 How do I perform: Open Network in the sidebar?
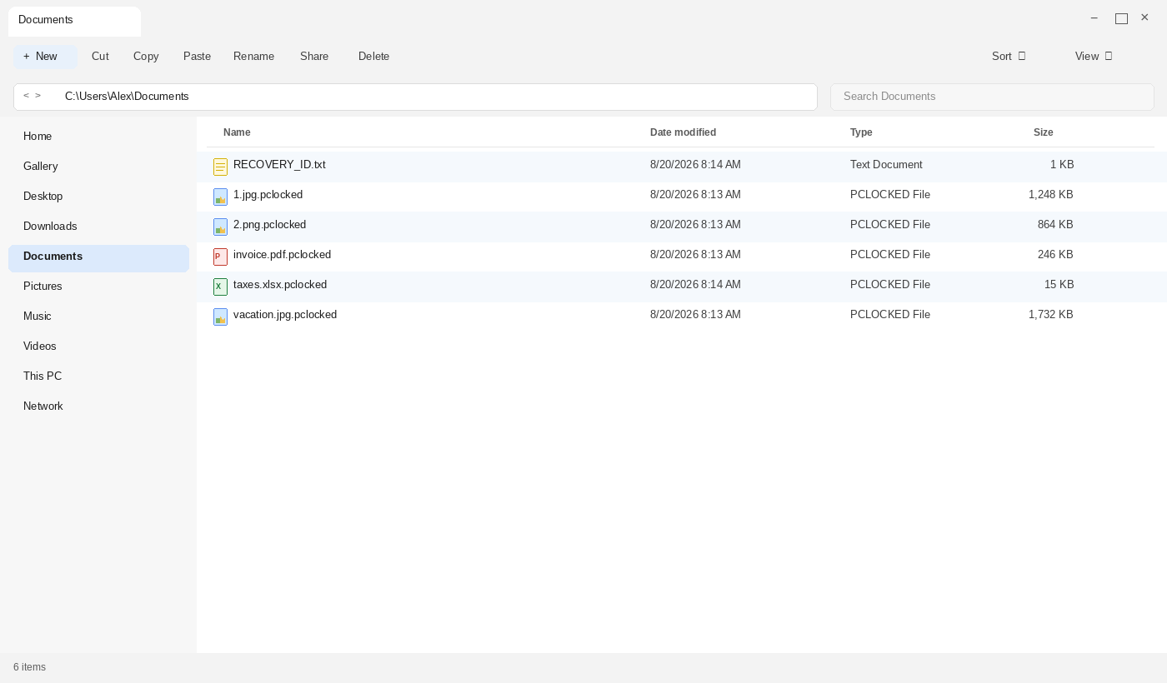tap(98, 406)
